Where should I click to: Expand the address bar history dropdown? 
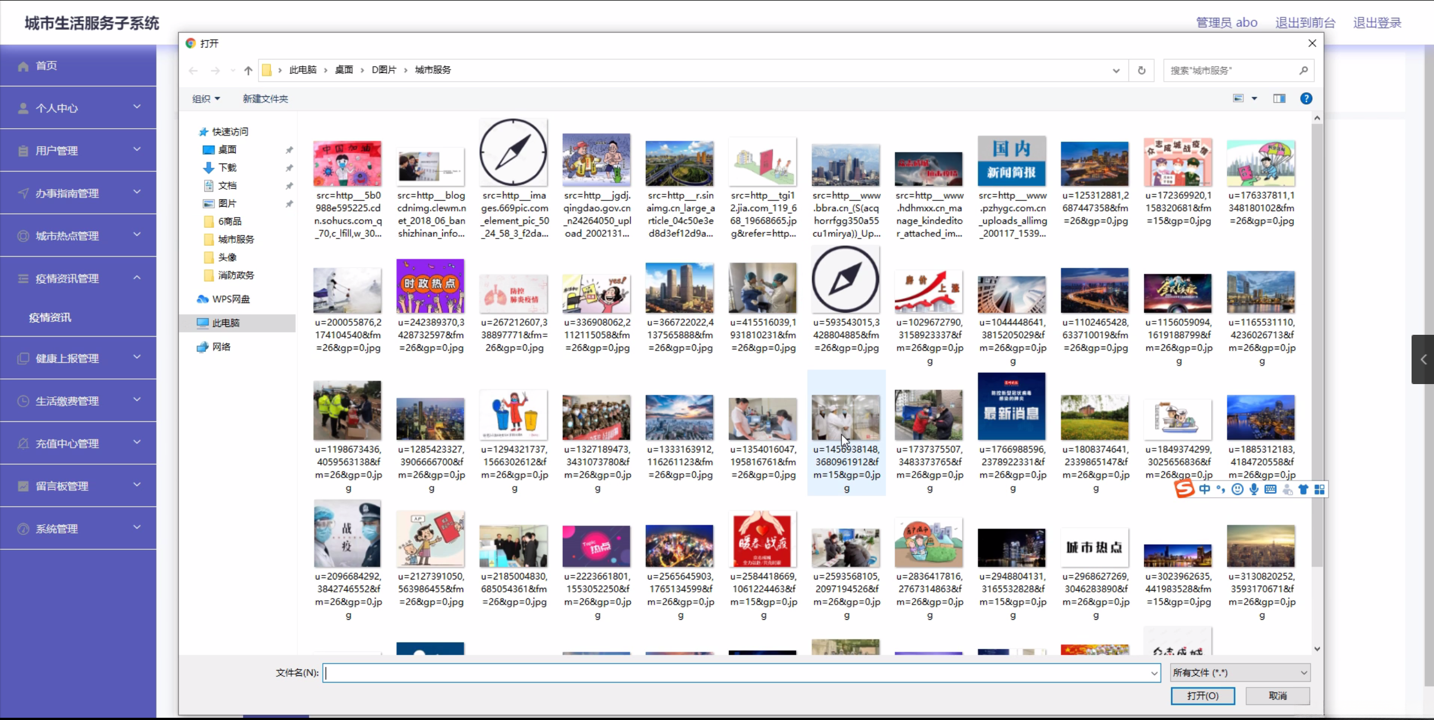(1116, 71)
